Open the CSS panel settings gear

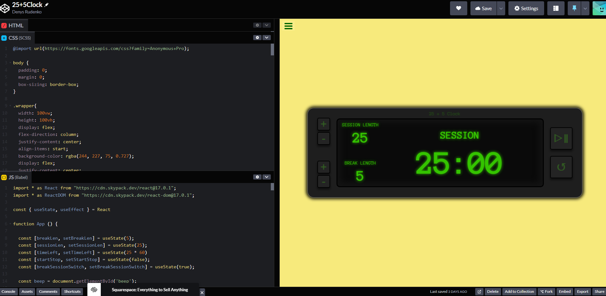[x=257, y=38]
